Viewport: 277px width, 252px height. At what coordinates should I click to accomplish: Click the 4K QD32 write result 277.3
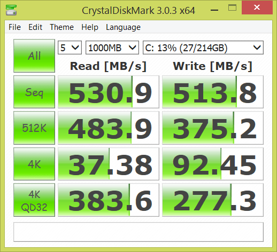(x=213, y=200)
